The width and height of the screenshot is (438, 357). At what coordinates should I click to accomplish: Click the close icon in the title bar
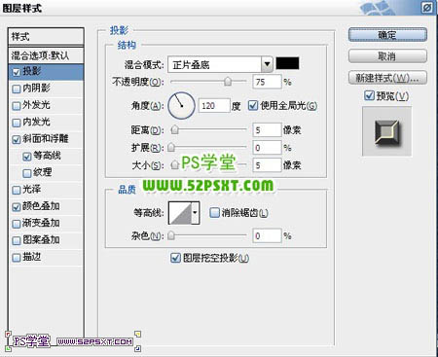pyautogui.click(x=427, y=8)
